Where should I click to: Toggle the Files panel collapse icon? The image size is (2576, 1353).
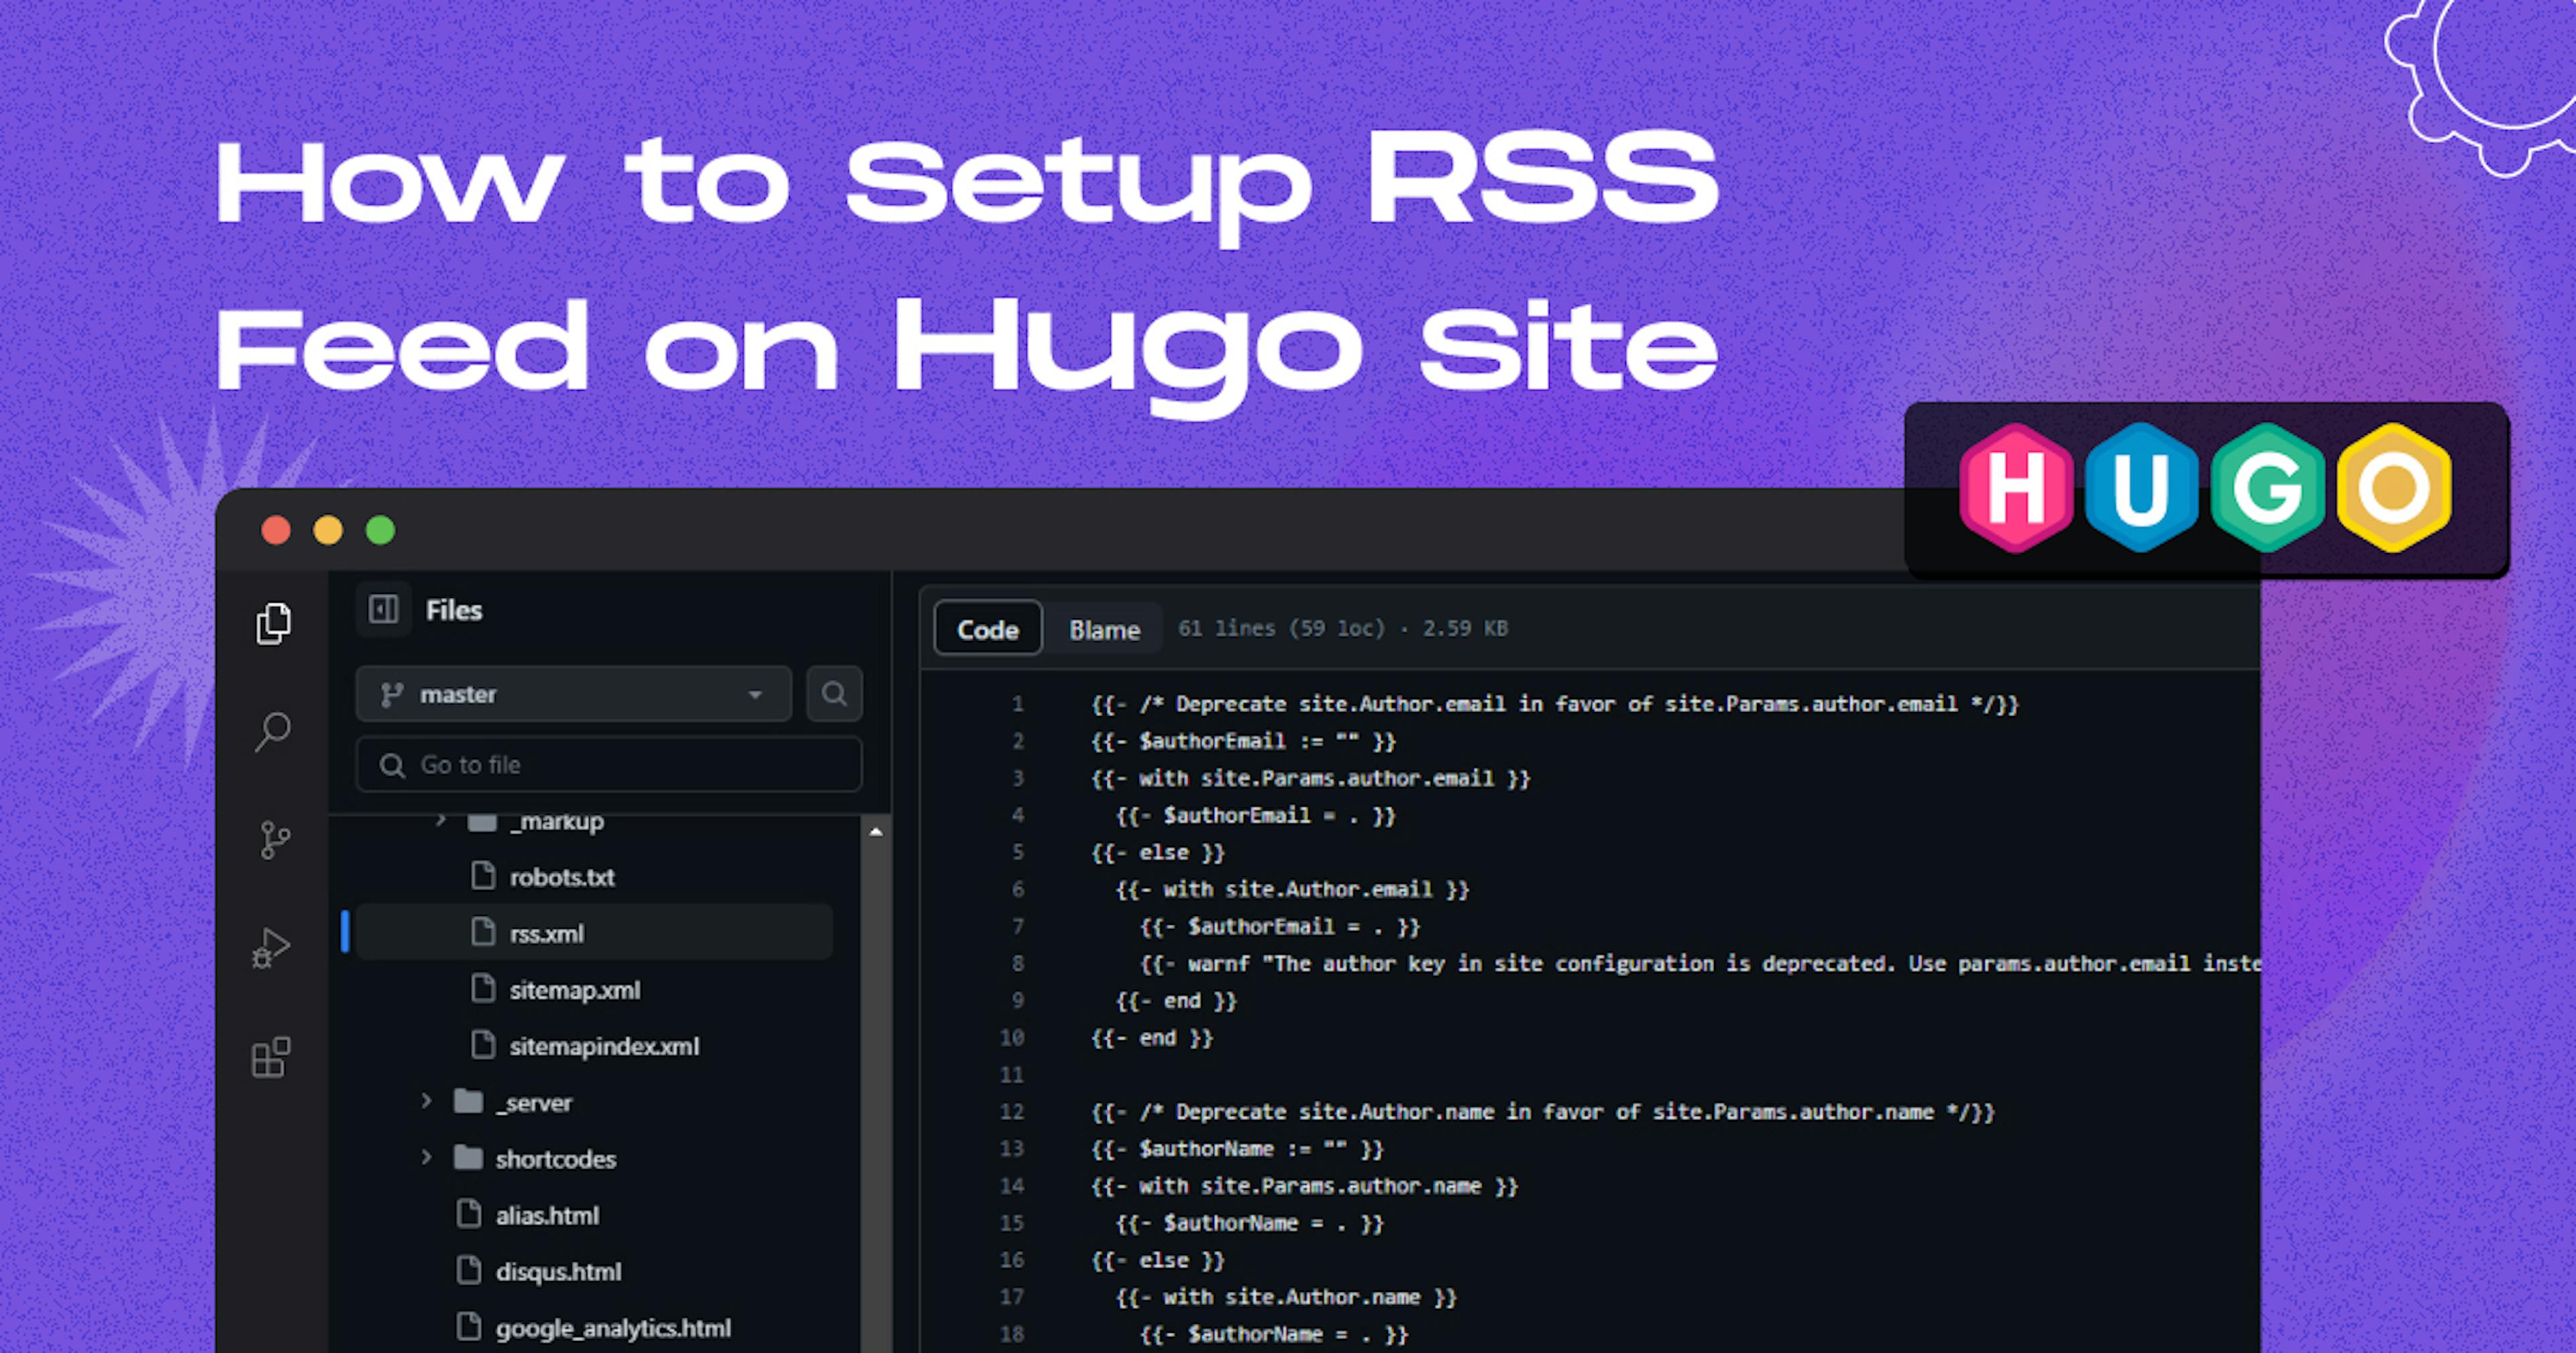pyautogui.click(x=383, y=609)
